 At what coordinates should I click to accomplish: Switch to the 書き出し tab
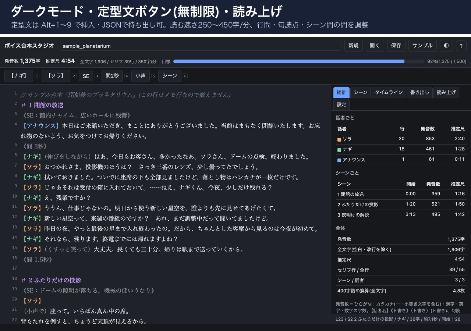tap(420, 92)
